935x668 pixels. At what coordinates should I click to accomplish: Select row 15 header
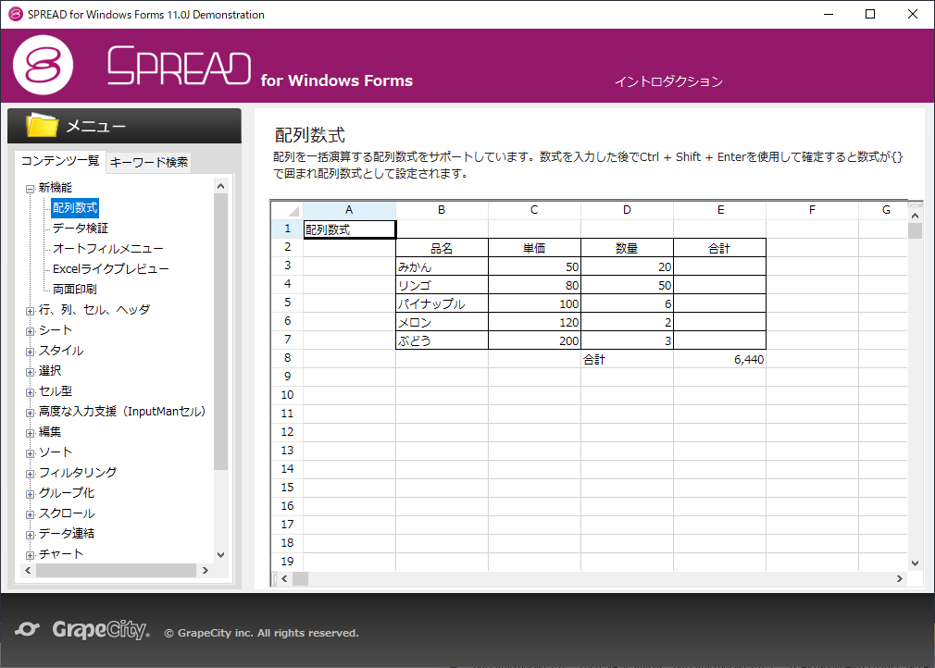pos(287,488)
